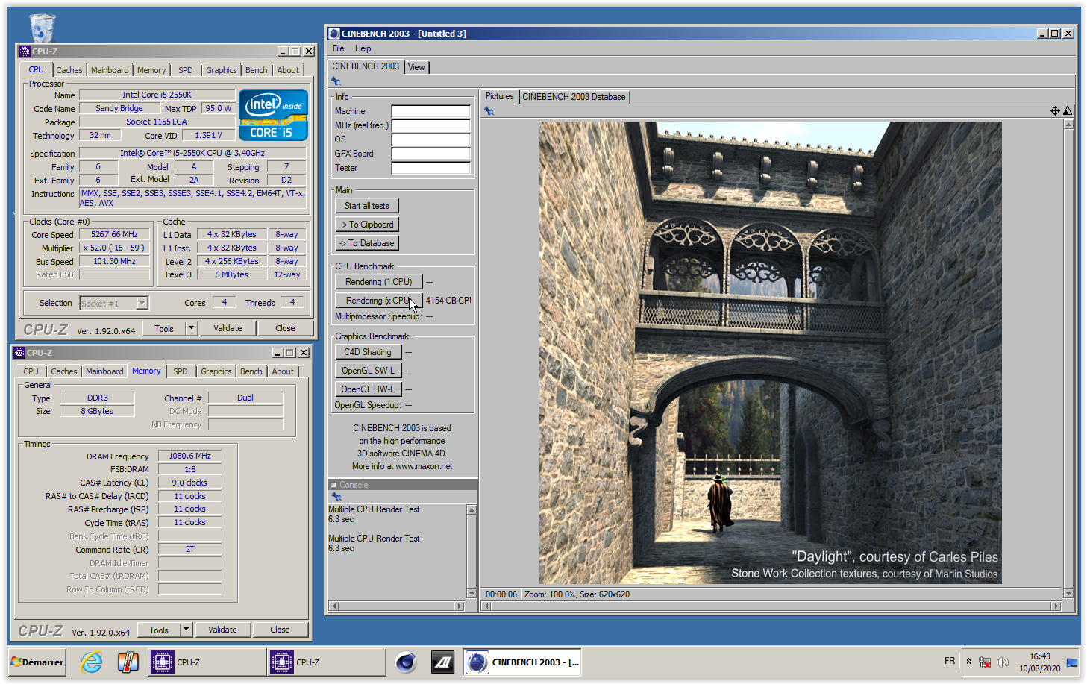Open the volume speaker tray icon
The image size is (1087, 684).
1003,662
